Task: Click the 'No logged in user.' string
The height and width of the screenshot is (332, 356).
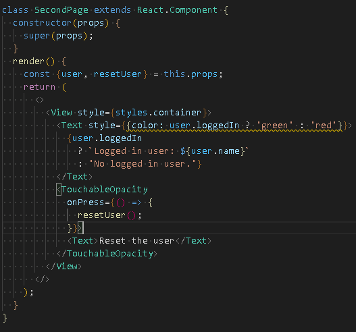Action: (x=142, y=164)
